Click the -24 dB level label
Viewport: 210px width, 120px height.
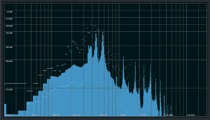[9, 33]
